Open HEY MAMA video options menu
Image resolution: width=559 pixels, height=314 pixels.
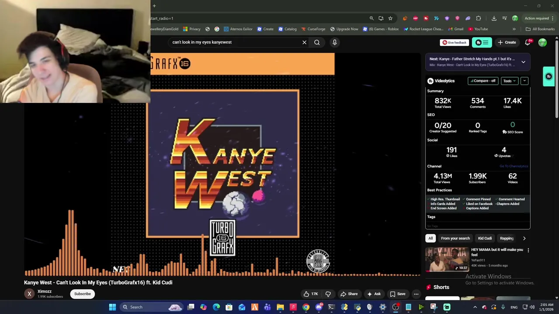point(528,250)
